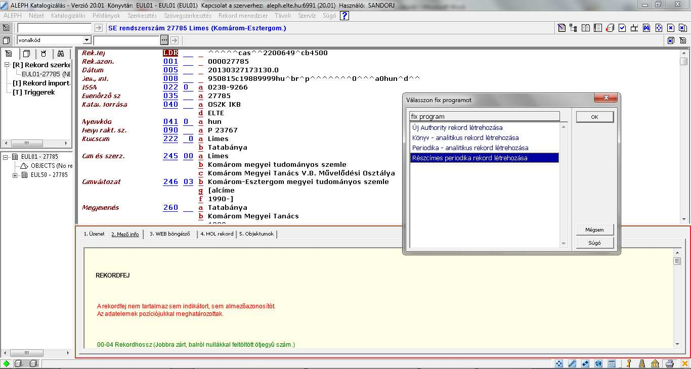The width and height of the screenshot is (691, 369).
Task: Click the Súgó button in dialog
Action: pyautogui.click(x=595, y=243)
